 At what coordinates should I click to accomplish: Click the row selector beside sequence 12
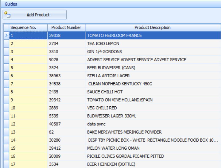(6, 124)
